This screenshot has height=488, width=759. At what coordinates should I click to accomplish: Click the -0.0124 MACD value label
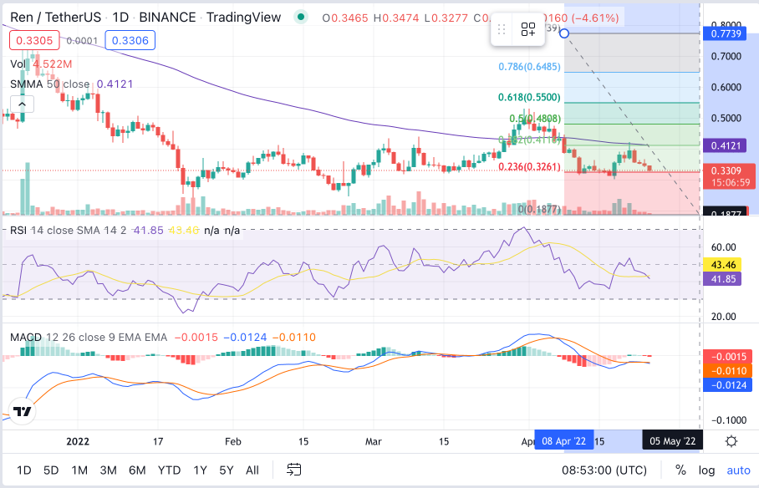pos(729,385)
